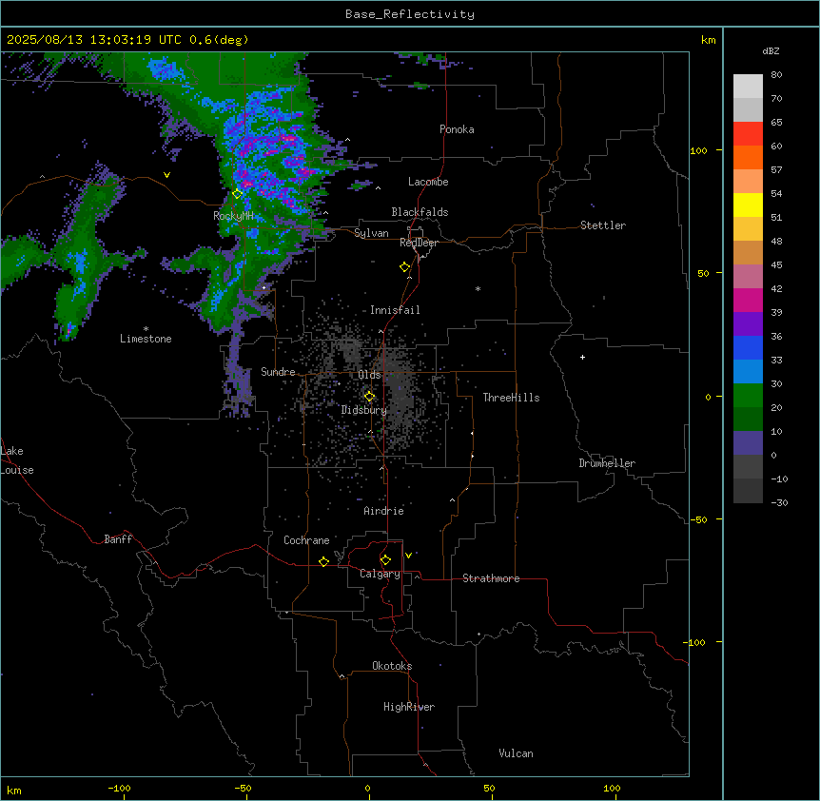
Task: Click the Lake Louise label
Action: pos(17,460)
